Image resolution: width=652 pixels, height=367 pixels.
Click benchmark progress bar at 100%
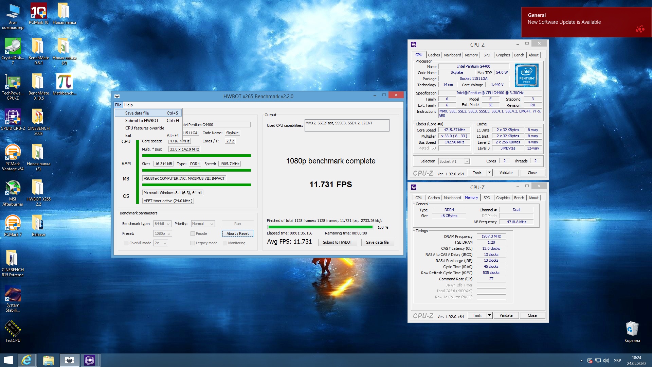click(x=320, y=227)
